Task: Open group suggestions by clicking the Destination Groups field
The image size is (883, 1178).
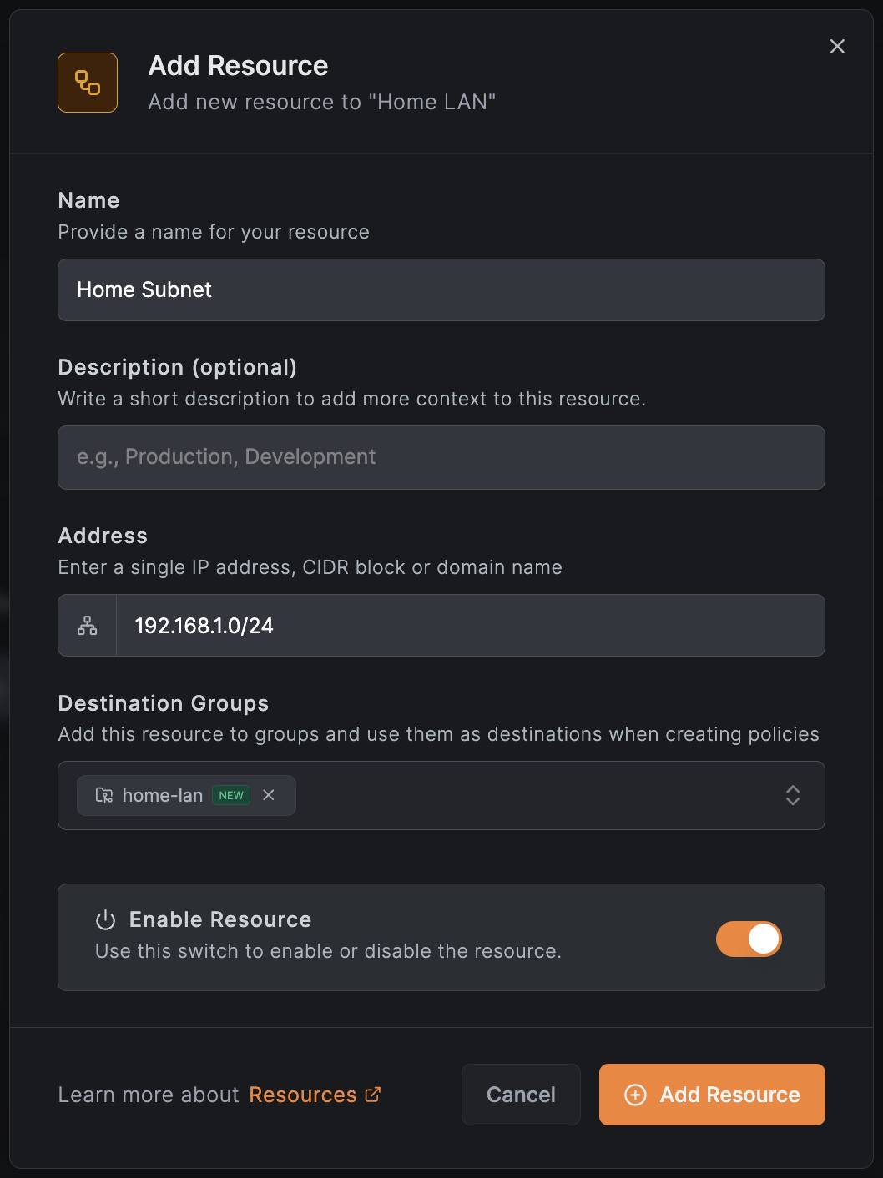Action: tap(542, 795)
